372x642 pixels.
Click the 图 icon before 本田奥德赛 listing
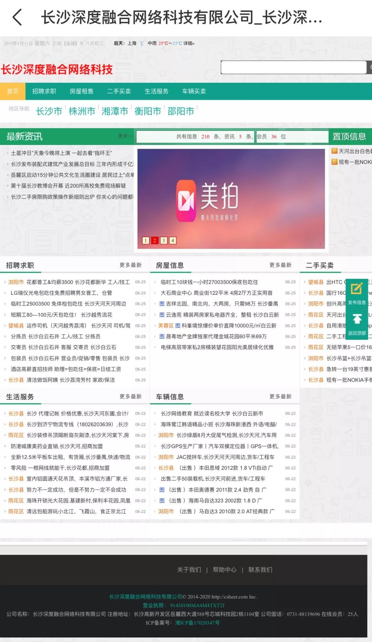coord(162,490)
